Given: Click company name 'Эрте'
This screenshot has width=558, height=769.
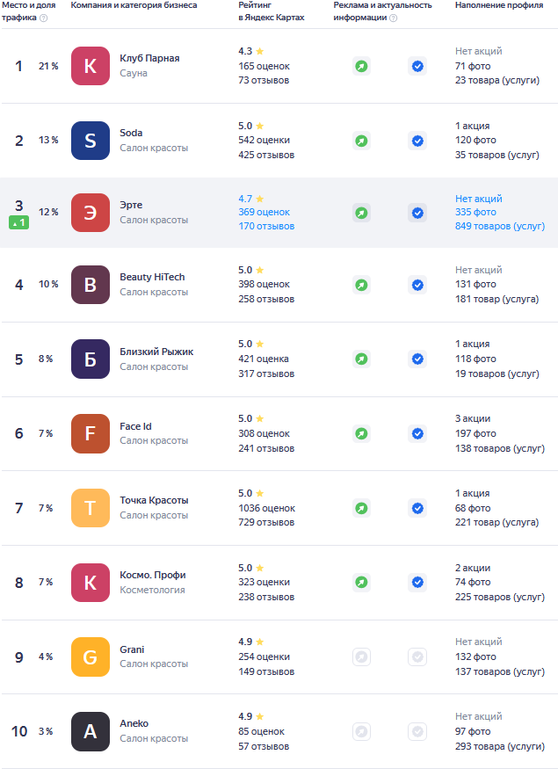Looking at the screenshot, I should click(131, 205).
